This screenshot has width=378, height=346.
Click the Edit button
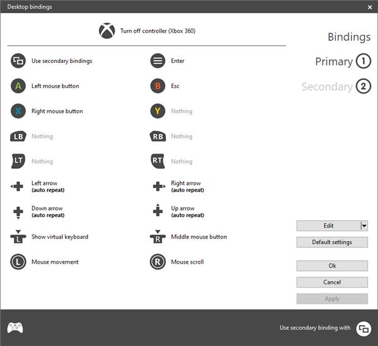[x=329, y=226]
